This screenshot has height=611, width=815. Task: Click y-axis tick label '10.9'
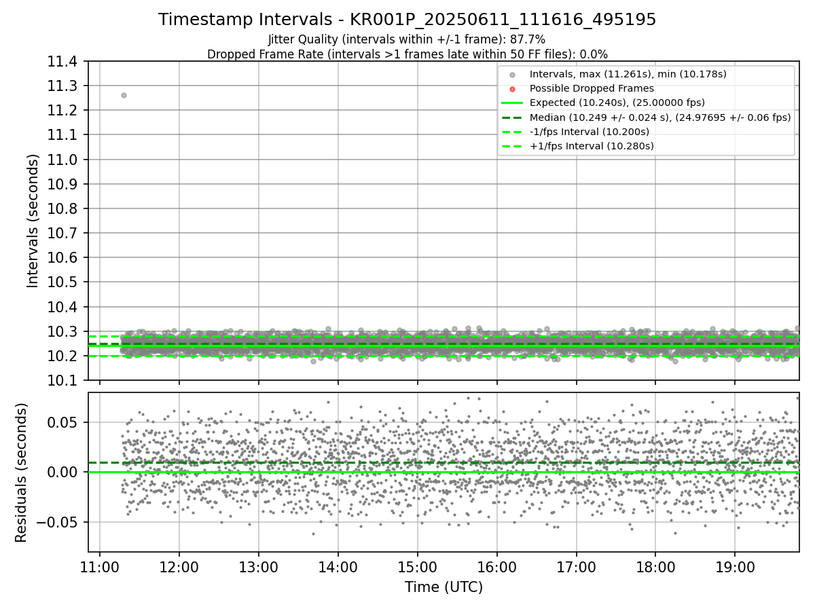[64, 184]
